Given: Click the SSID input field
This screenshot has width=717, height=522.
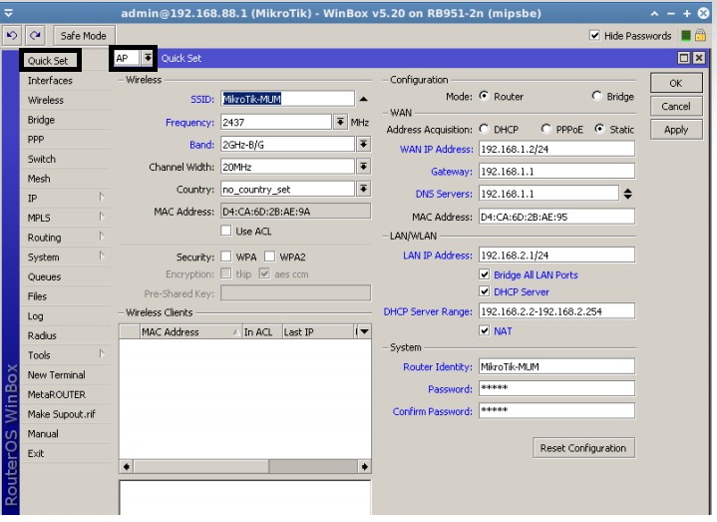Looking at the screenshot, I should [x=287, y=99].
